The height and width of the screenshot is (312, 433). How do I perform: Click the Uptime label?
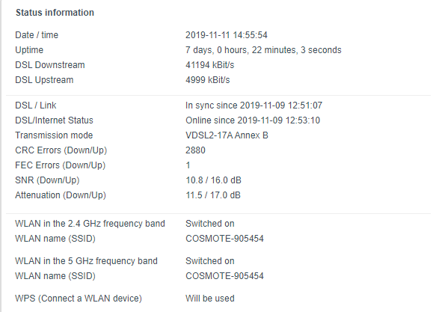(29, 50)
